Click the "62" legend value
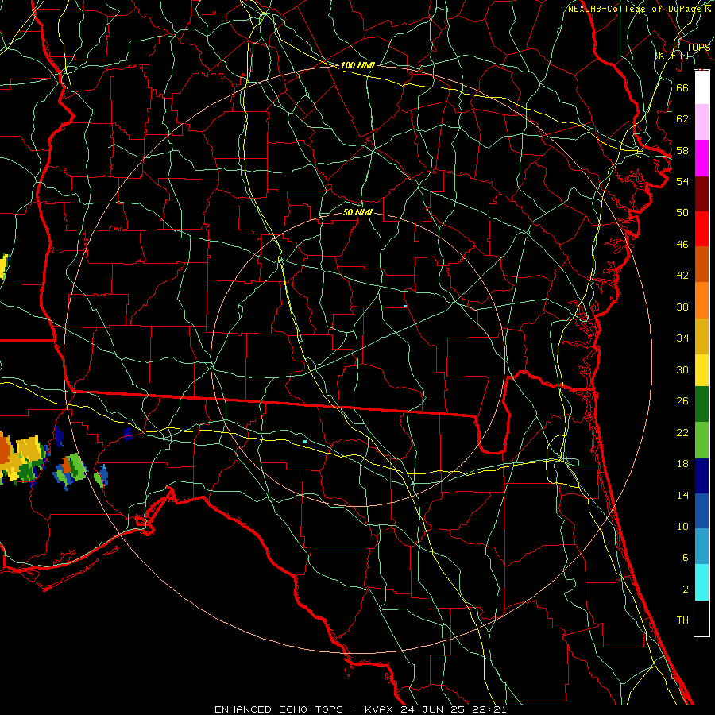 point(682,119)
